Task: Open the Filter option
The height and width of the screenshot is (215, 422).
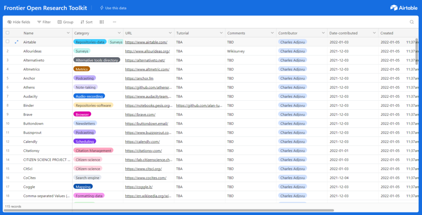Action: [44, 22]
